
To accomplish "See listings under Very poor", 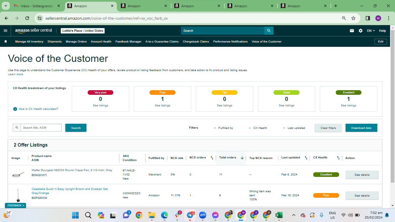I will click(101, 106).
